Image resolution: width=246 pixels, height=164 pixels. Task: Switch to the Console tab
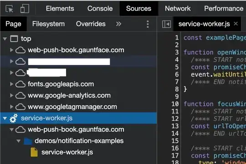coord(100,9)
